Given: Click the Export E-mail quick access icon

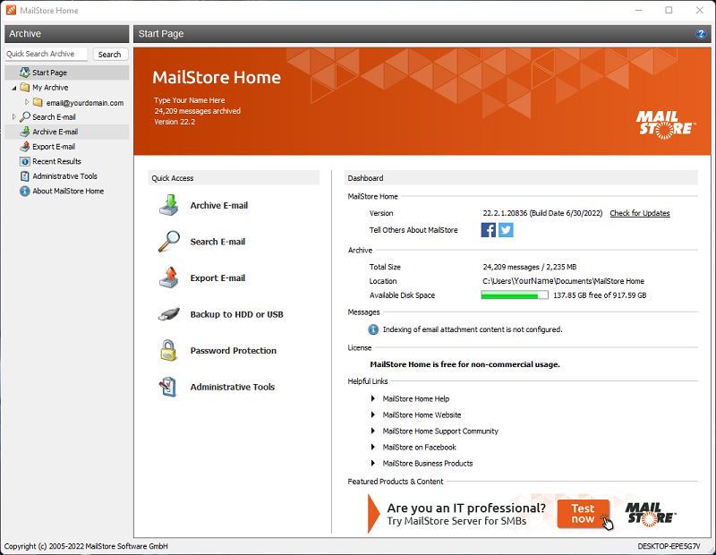Looking at the screenshot, I should [169, 277].
